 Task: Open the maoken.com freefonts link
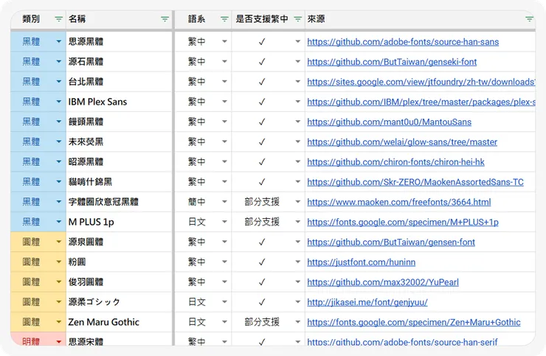pyautogui.click(x=399, y=202)
